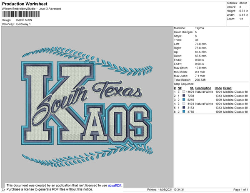Click 'Natural White' description in stop 4
The width and height of the screenshot is (250, 193).
coord(204,104)
